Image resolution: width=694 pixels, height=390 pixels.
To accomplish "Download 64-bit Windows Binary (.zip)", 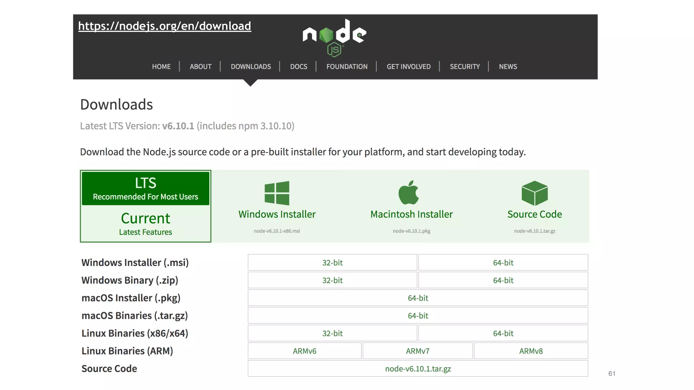I will 503,280.
